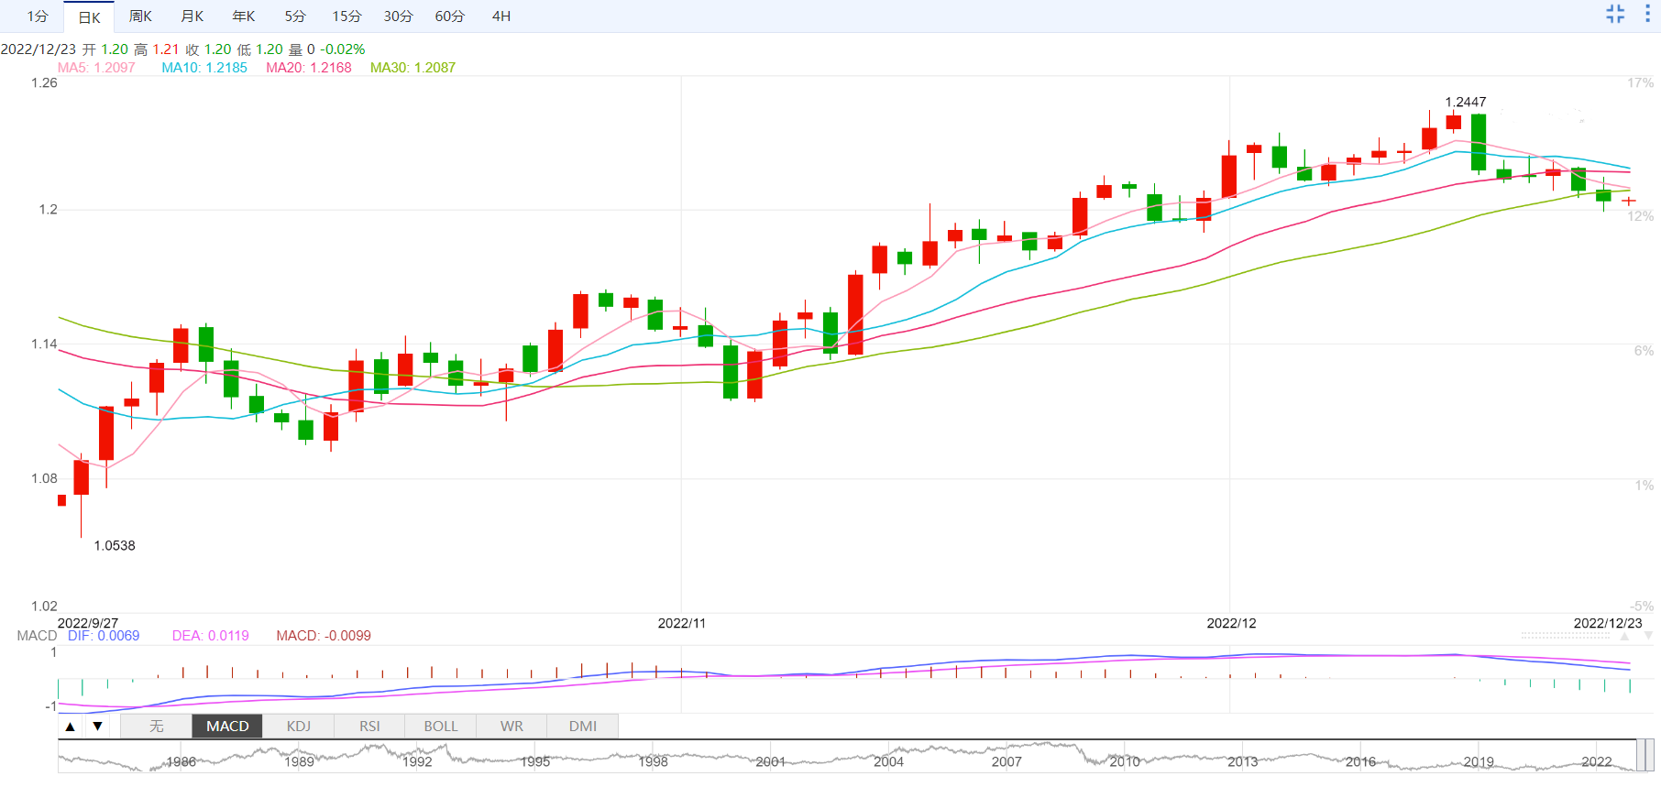Viewport: 1661px width, 787px height.
Task: Click the 2022/11 date axis label
Action: [682, 623]
